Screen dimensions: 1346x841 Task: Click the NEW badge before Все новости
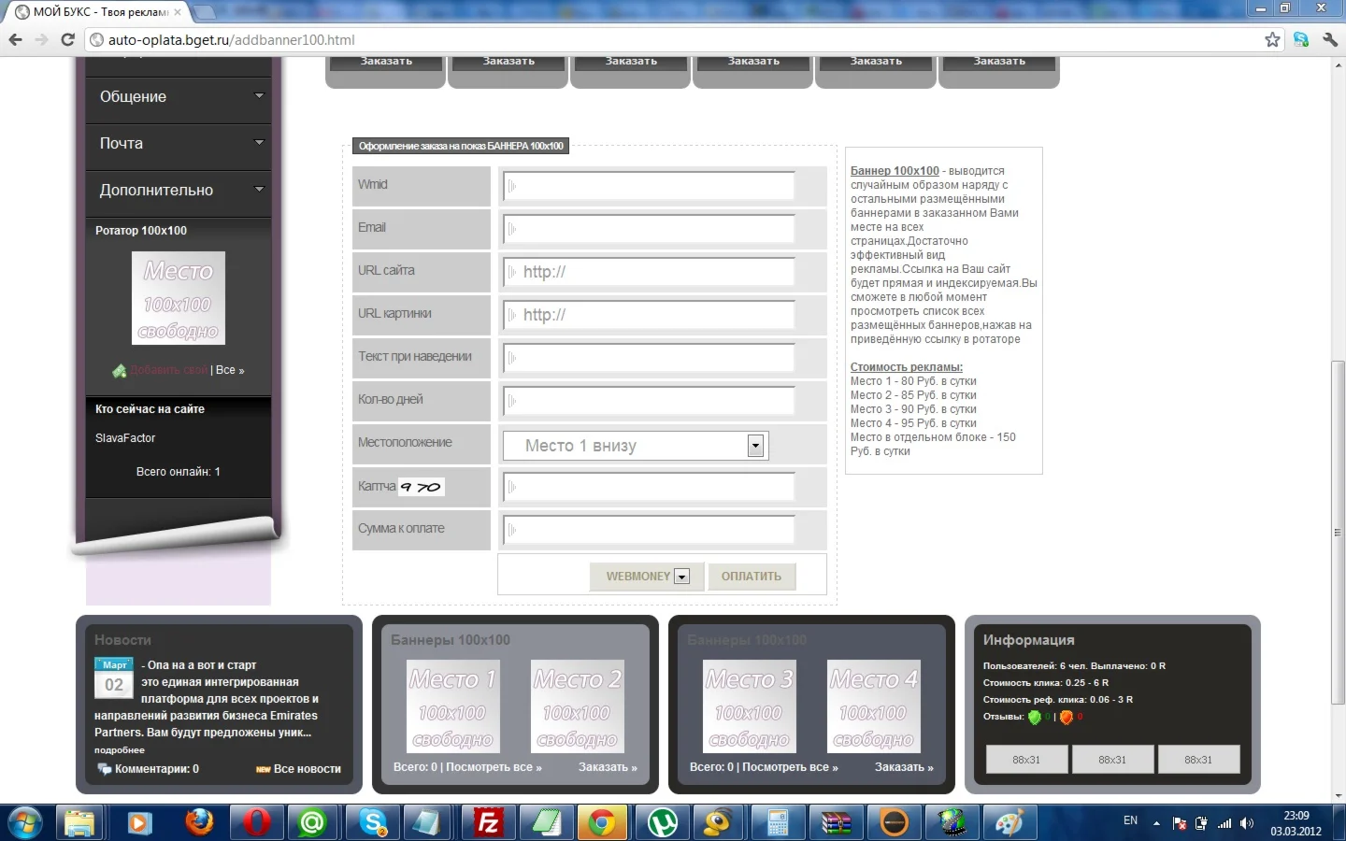coord(264,770)
